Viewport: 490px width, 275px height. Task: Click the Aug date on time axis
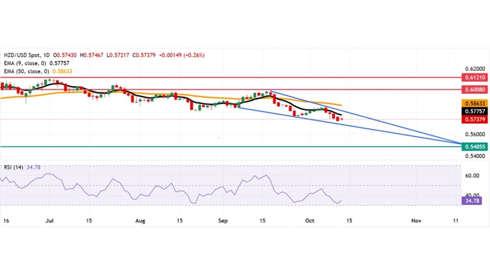(x=140, y=220)
